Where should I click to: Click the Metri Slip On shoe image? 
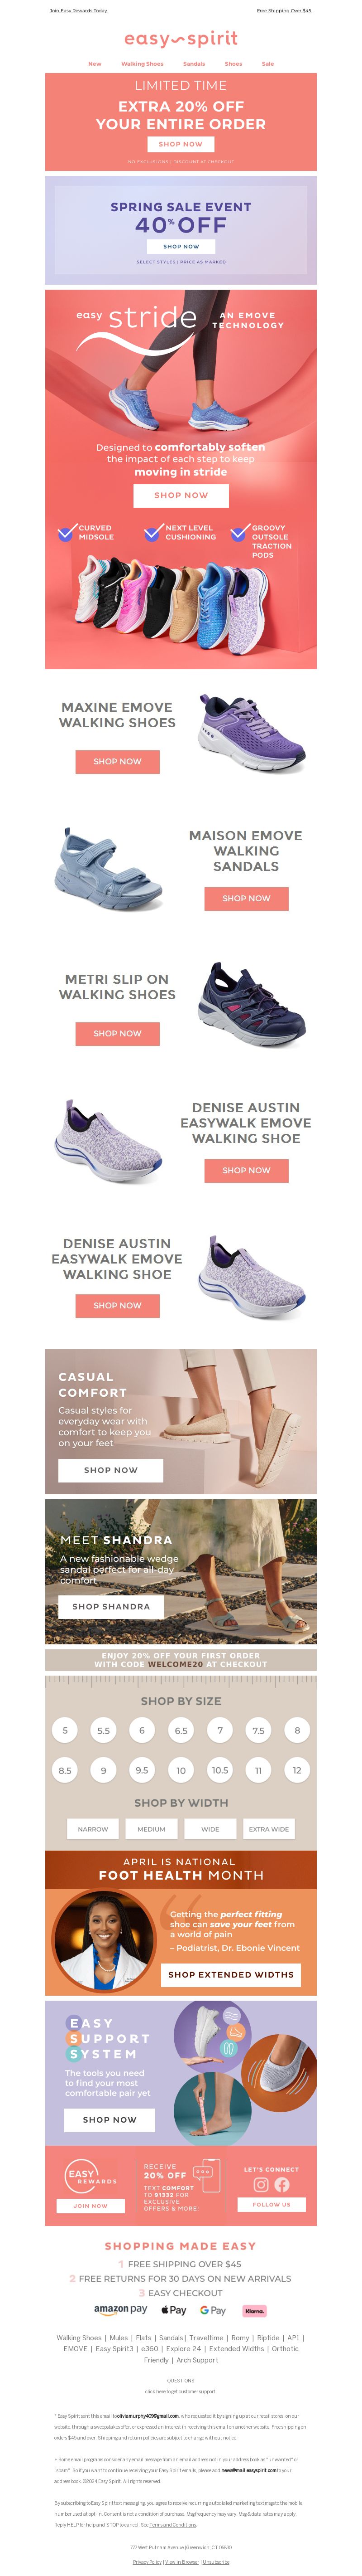click(251, 1004)
